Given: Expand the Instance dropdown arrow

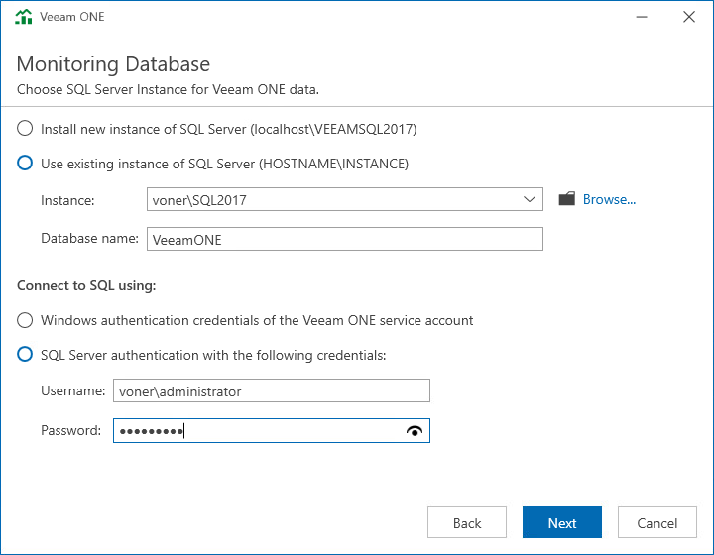Looking at the screenshot, I should [530, 199].
